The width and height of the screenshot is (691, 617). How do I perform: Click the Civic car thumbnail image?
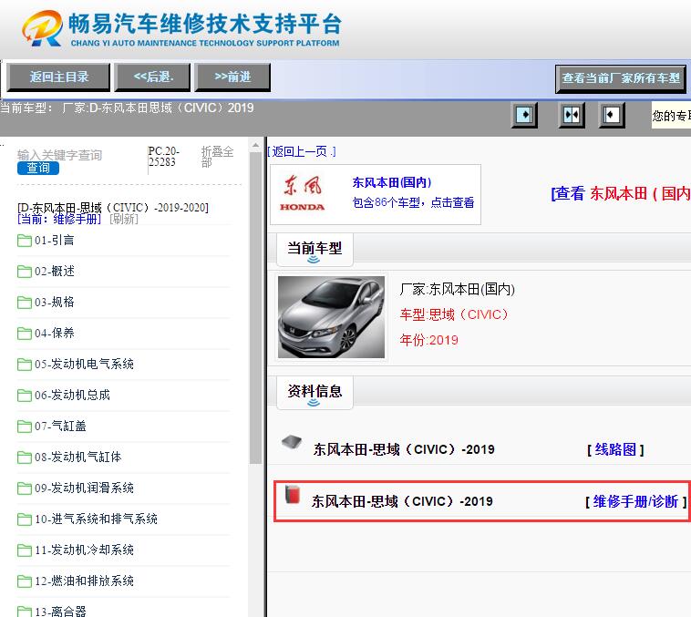(332, 317)
